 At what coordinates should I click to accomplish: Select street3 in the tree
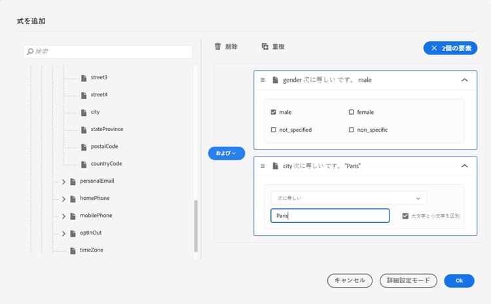99,77
